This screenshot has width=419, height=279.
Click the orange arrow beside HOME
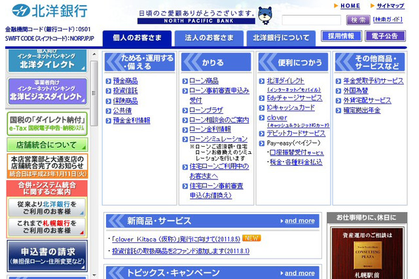pos(336,6)
